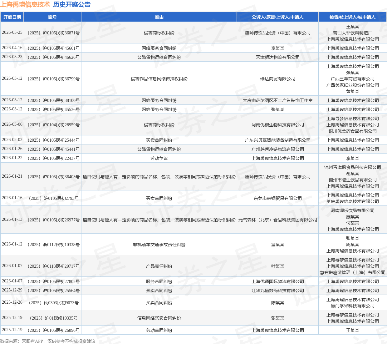Click plaintiff 河南优根生物科技有限公司
This screenshot has height=344, width=387.
pyautogui.click(x=278, y=125)
